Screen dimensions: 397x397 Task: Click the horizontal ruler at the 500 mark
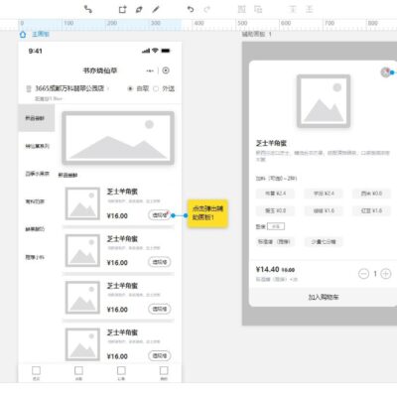pos(242,23)
